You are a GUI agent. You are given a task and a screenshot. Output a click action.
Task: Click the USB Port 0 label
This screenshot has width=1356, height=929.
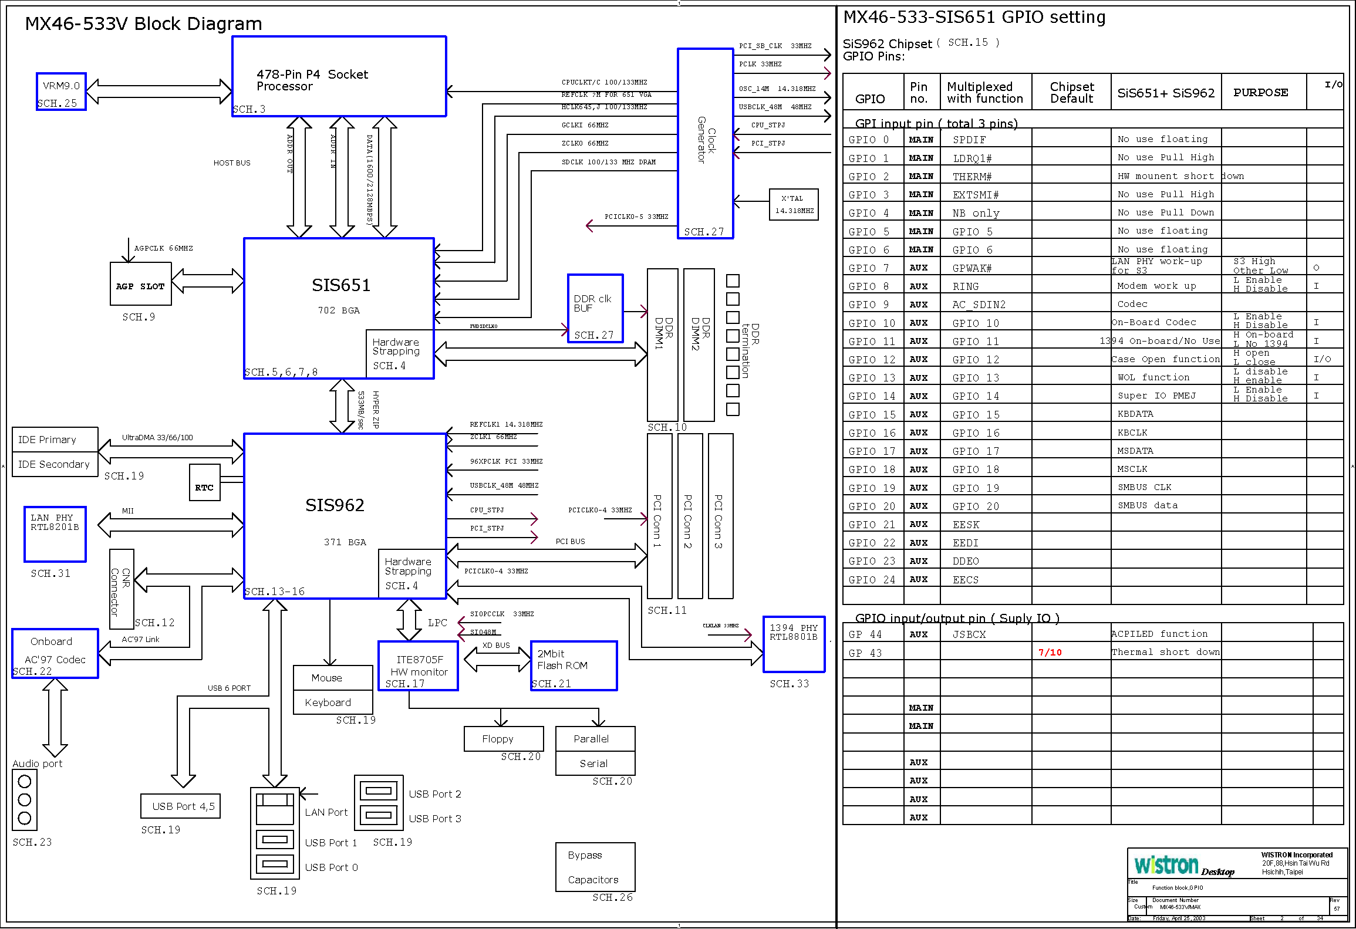(x=331, y=867)
